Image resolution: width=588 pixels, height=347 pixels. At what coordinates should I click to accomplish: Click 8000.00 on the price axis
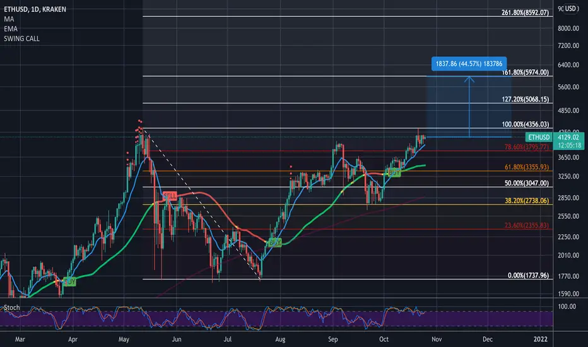[x=568, y=28]
